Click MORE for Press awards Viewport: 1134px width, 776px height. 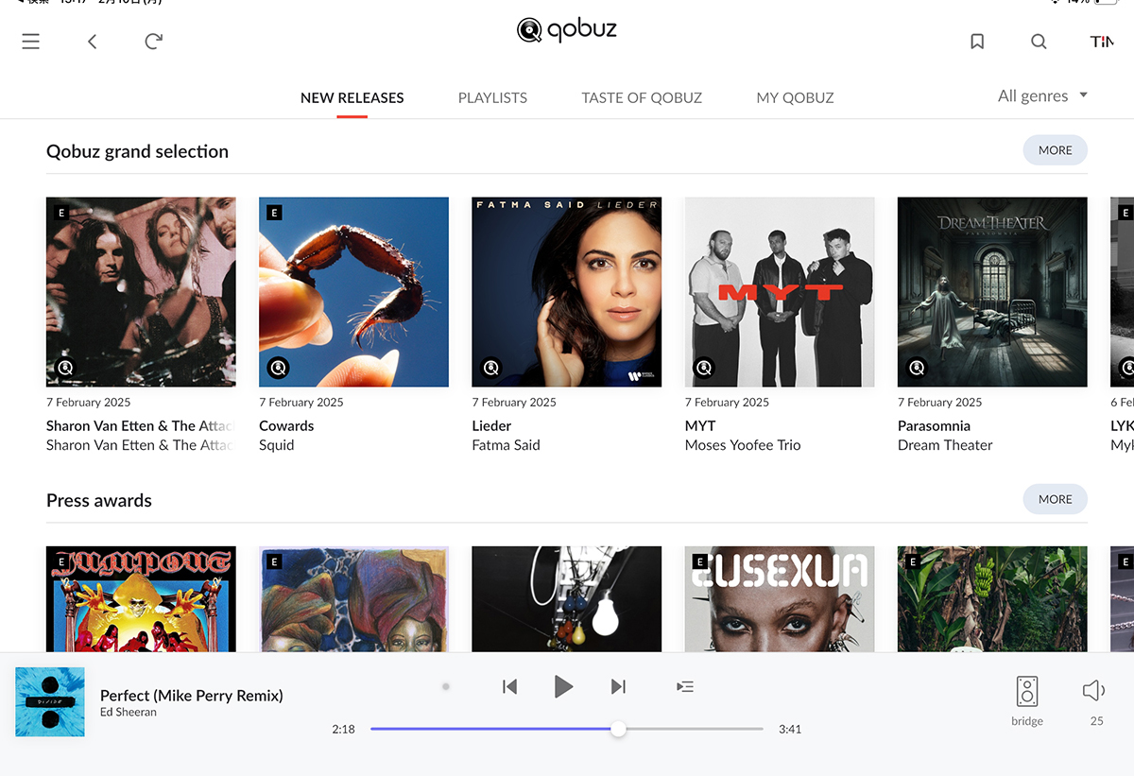click(x=1055, y=499)
